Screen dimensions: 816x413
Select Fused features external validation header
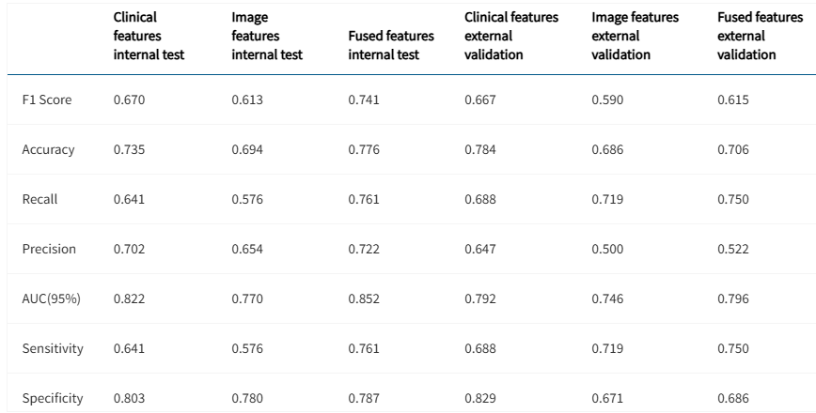coord(760,36)
